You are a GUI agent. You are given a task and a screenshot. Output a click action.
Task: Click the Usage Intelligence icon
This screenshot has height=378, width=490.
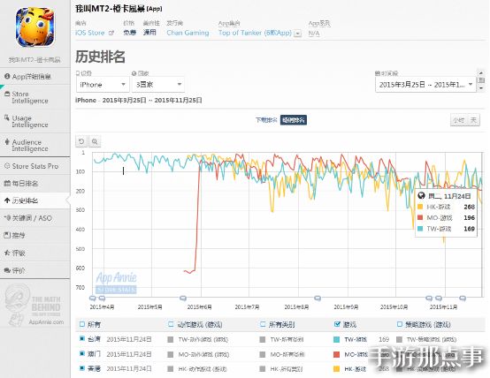7,117
